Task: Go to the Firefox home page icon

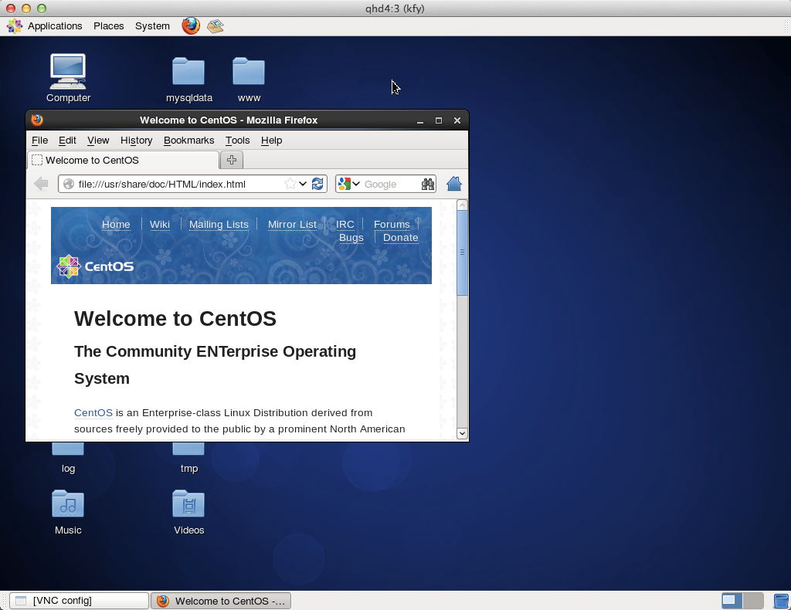Action: (x=454, y=184)
